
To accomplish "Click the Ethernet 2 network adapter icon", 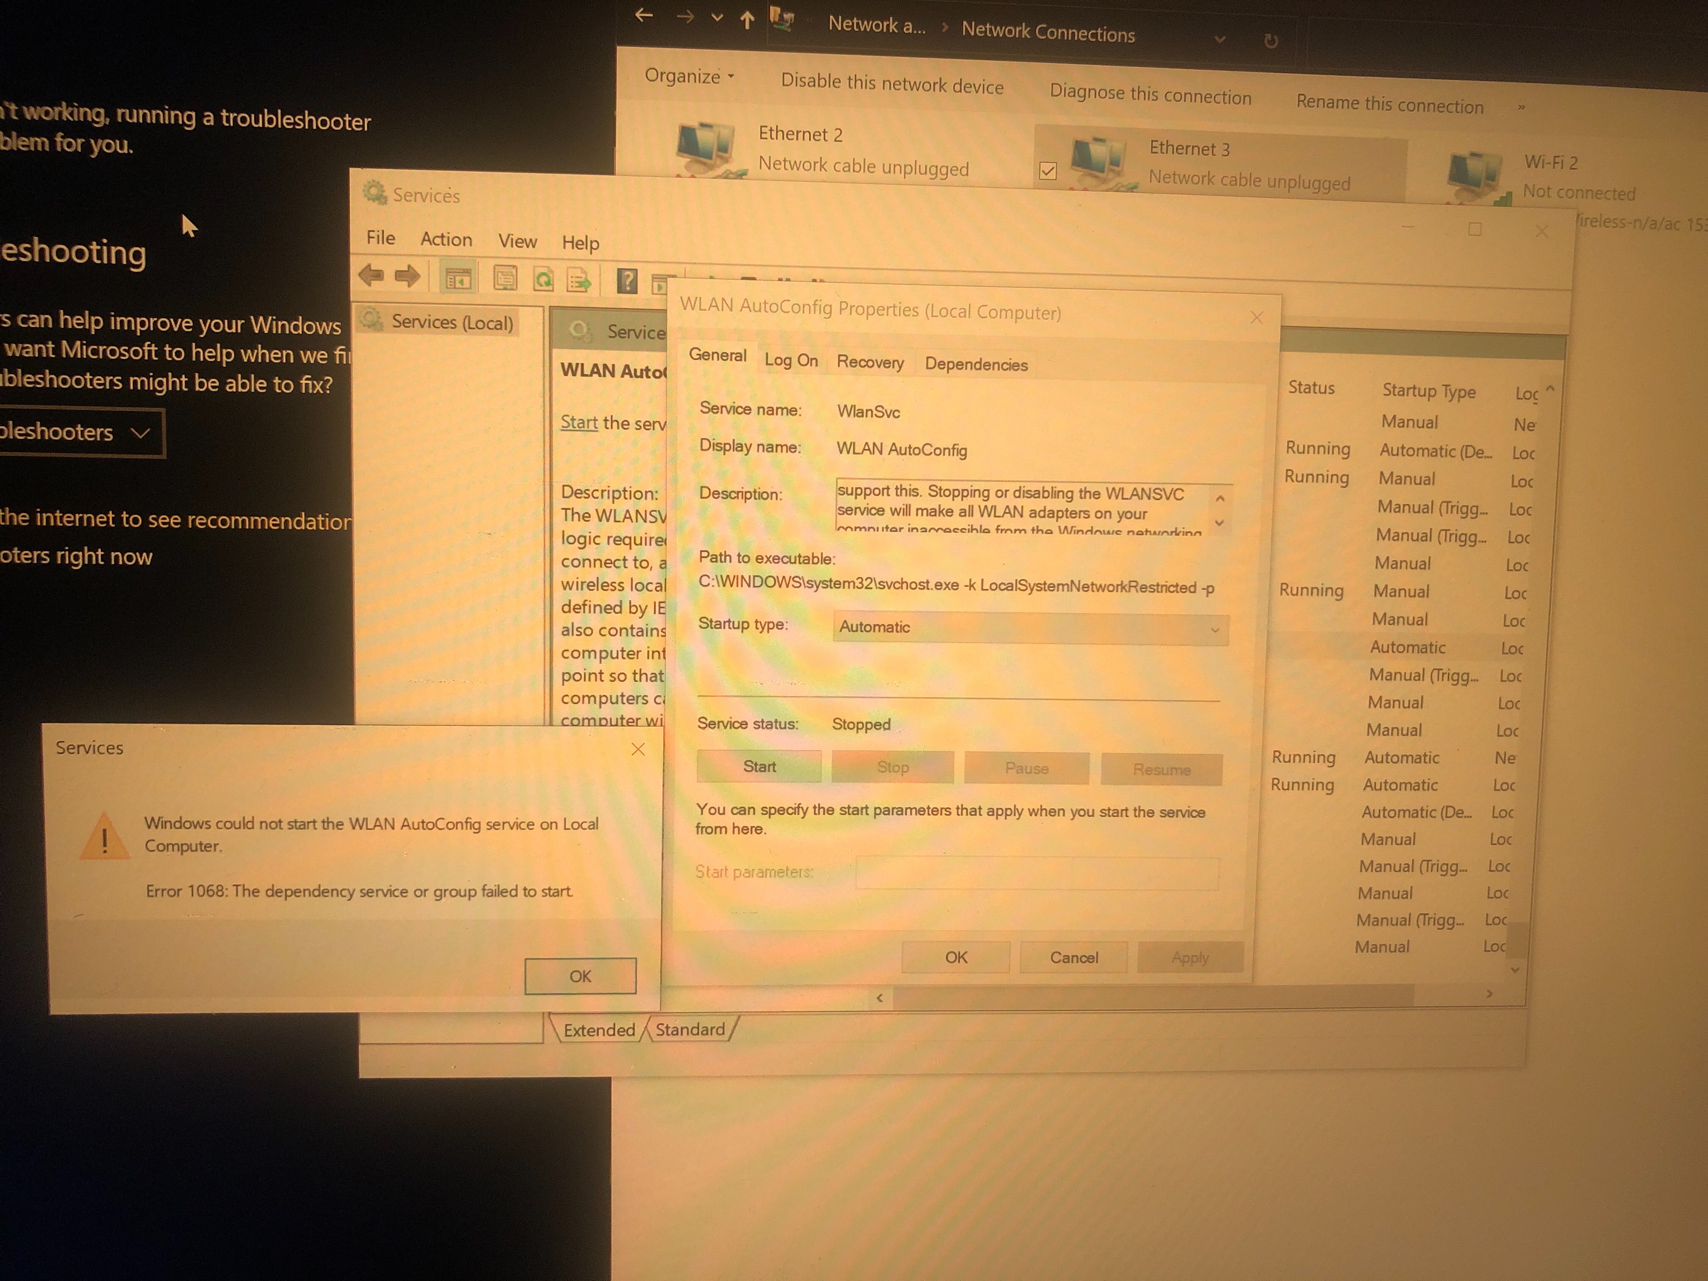I will pyautogui.click(x=705, y=149).
